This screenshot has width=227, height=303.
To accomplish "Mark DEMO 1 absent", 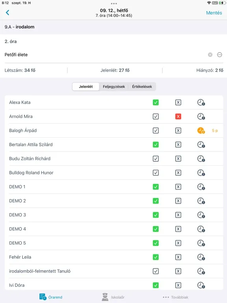I will tap(178, 187).
